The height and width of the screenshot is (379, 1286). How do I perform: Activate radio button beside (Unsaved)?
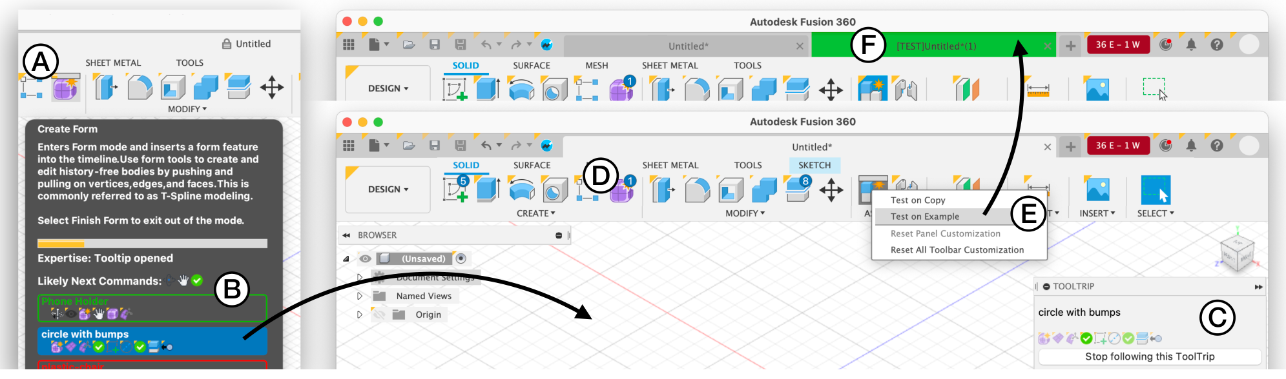coord(461,258)
